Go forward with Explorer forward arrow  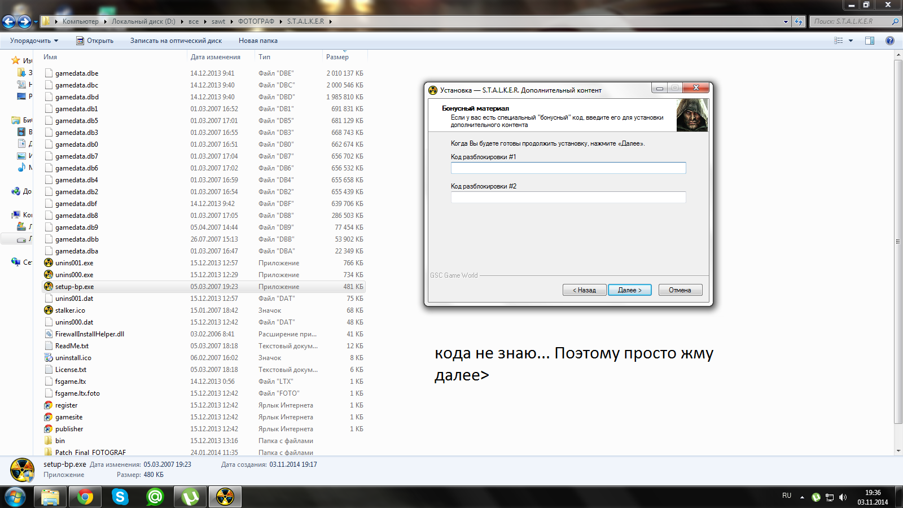coord(24,21)
